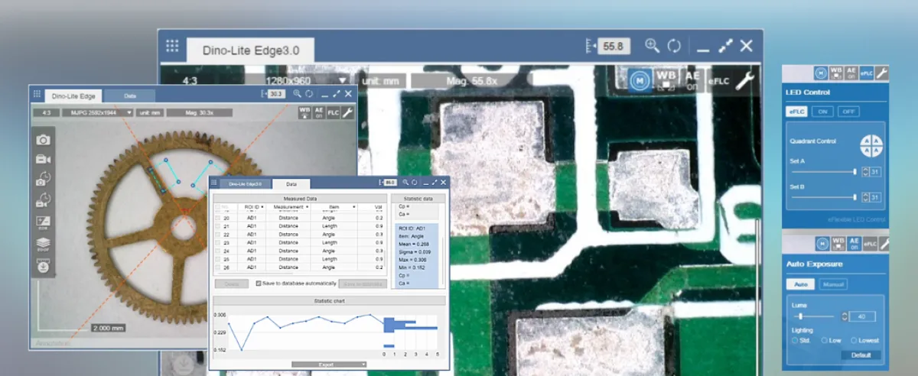Click the camera snapshot icon in left sidebar
The height and width of the screenshot is (376, 918).
tap(44, 139)
